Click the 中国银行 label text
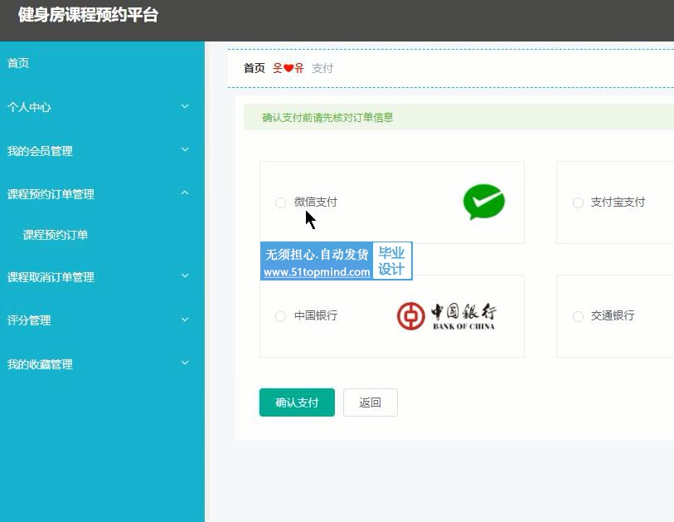 point(316,315)
